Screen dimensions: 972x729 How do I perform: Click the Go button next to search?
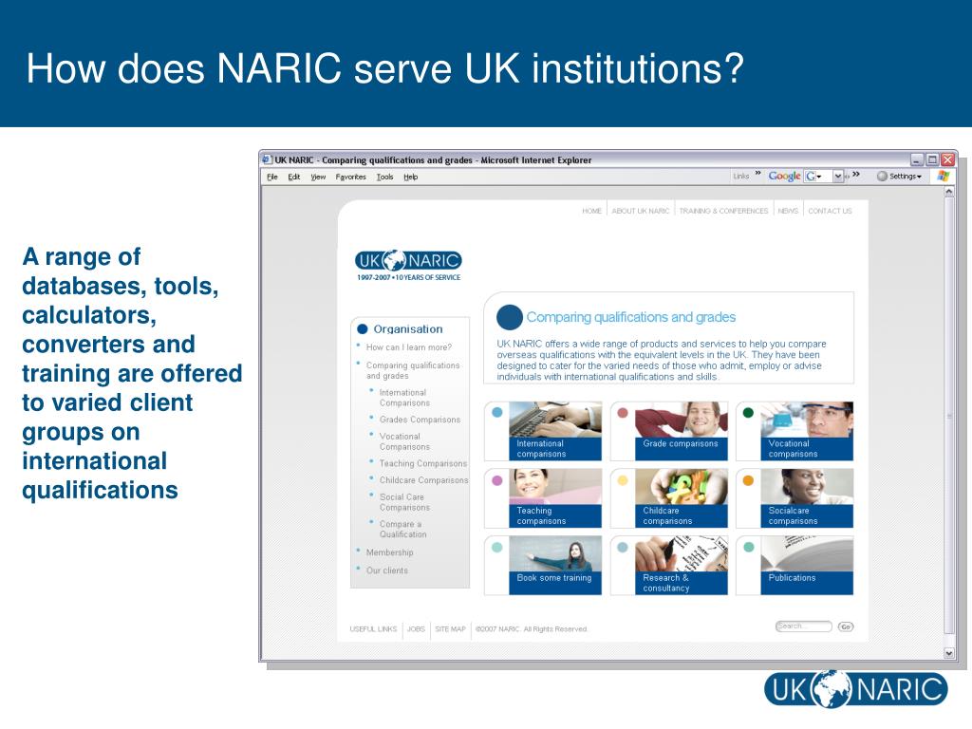(846, 626)
